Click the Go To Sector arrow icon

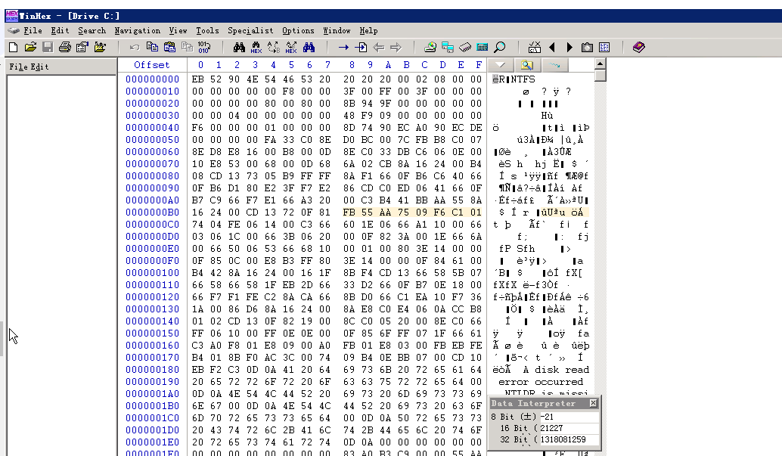click(x=361, y=48)
